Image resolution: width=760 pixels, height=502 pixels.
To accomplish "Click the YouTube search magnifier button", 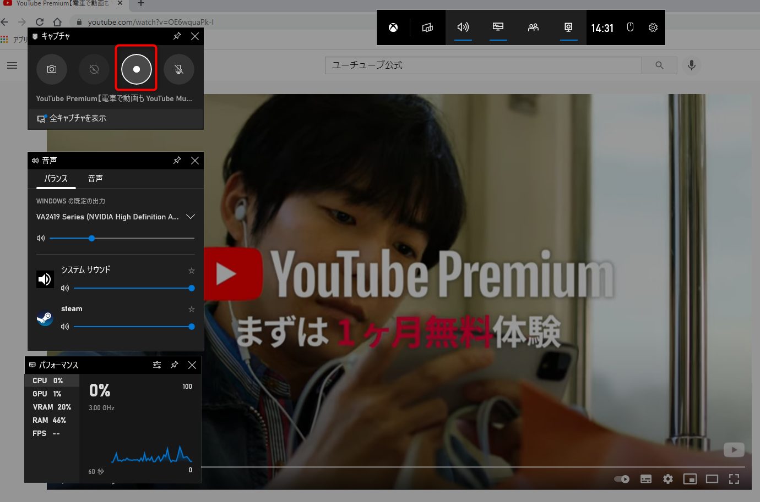I will click(x=660, y=65).
